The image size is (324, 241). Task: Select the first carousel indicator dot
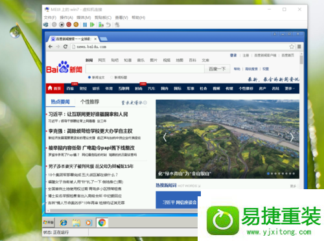coord(268,174)
